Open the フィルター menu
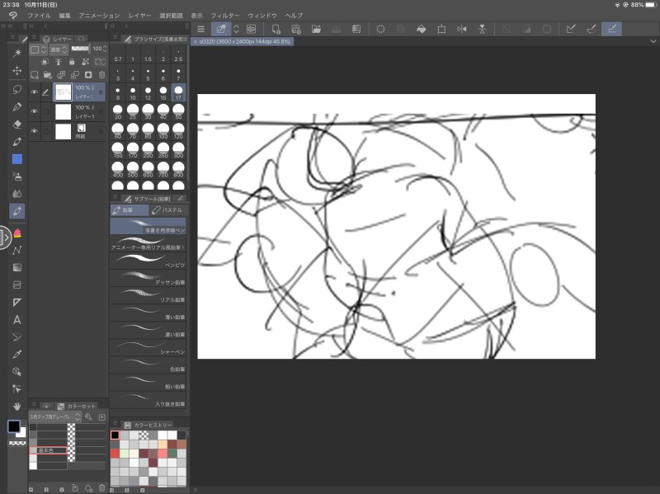The width and height of the screenshot is (660, 494). click(x=224, y=16)
